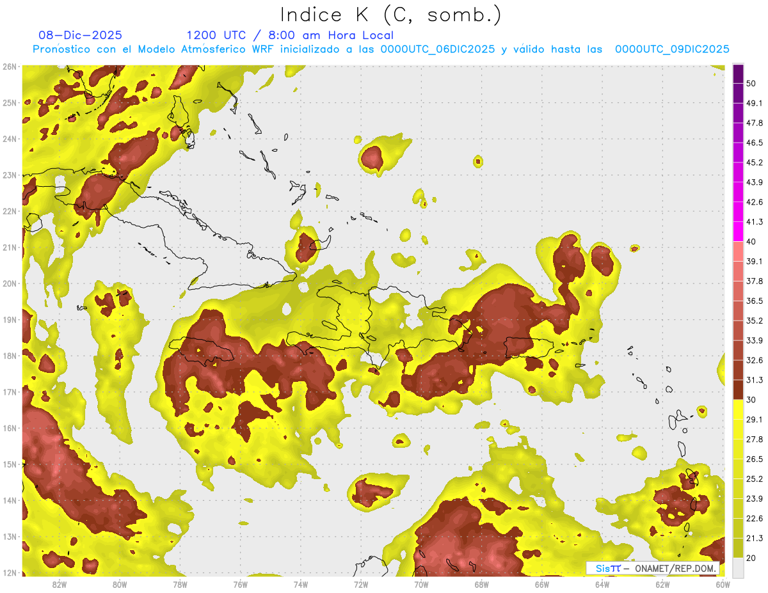Click the latitude label 15N
This screenshot has width=768, height=593.
click(x=9, y=464)
